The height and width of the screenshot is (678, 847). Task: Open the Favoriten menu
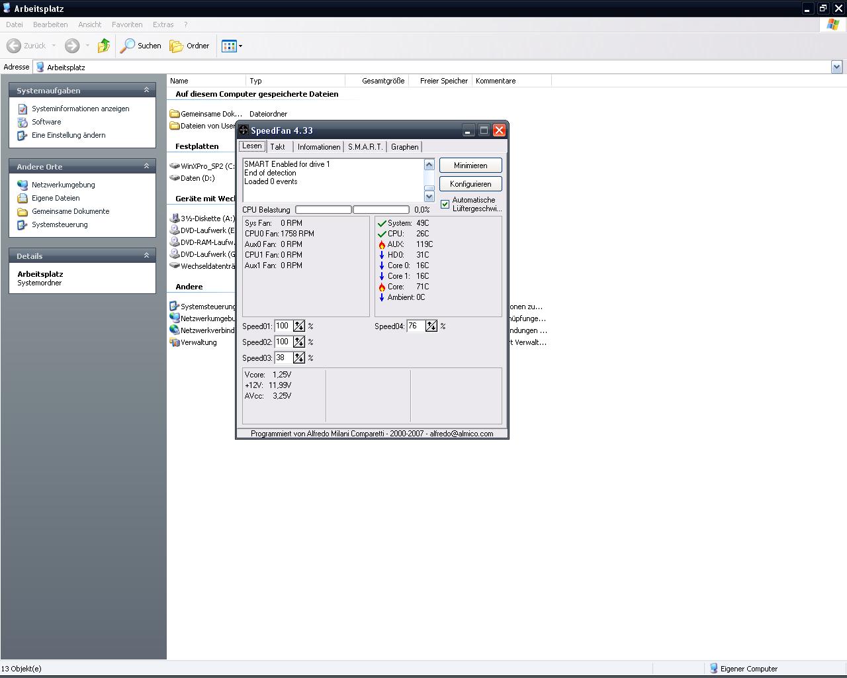pos(127,24)
